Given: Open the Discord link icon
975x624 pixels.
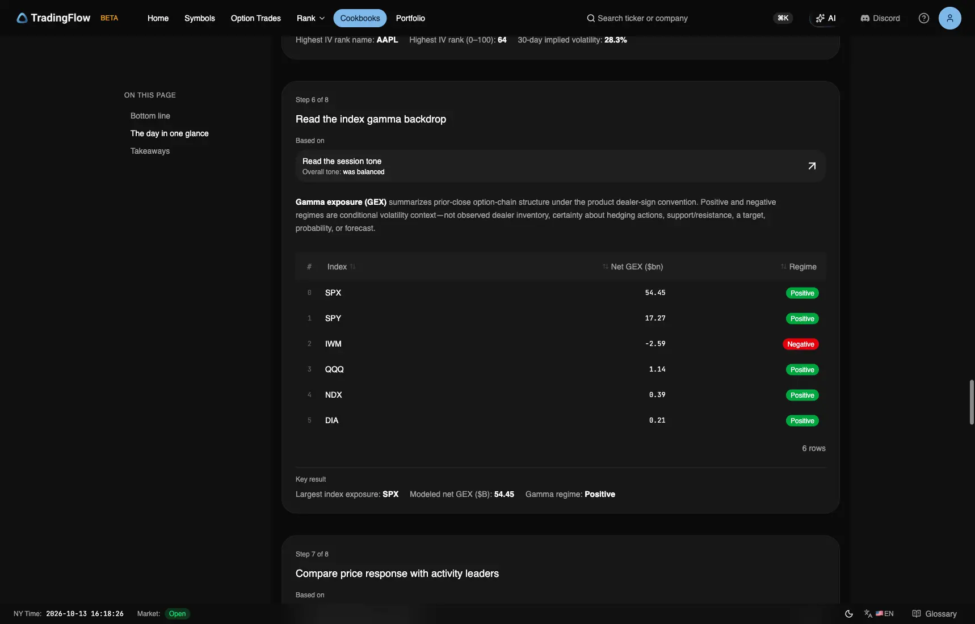Looking at the screenshot, I should point(865,18).
